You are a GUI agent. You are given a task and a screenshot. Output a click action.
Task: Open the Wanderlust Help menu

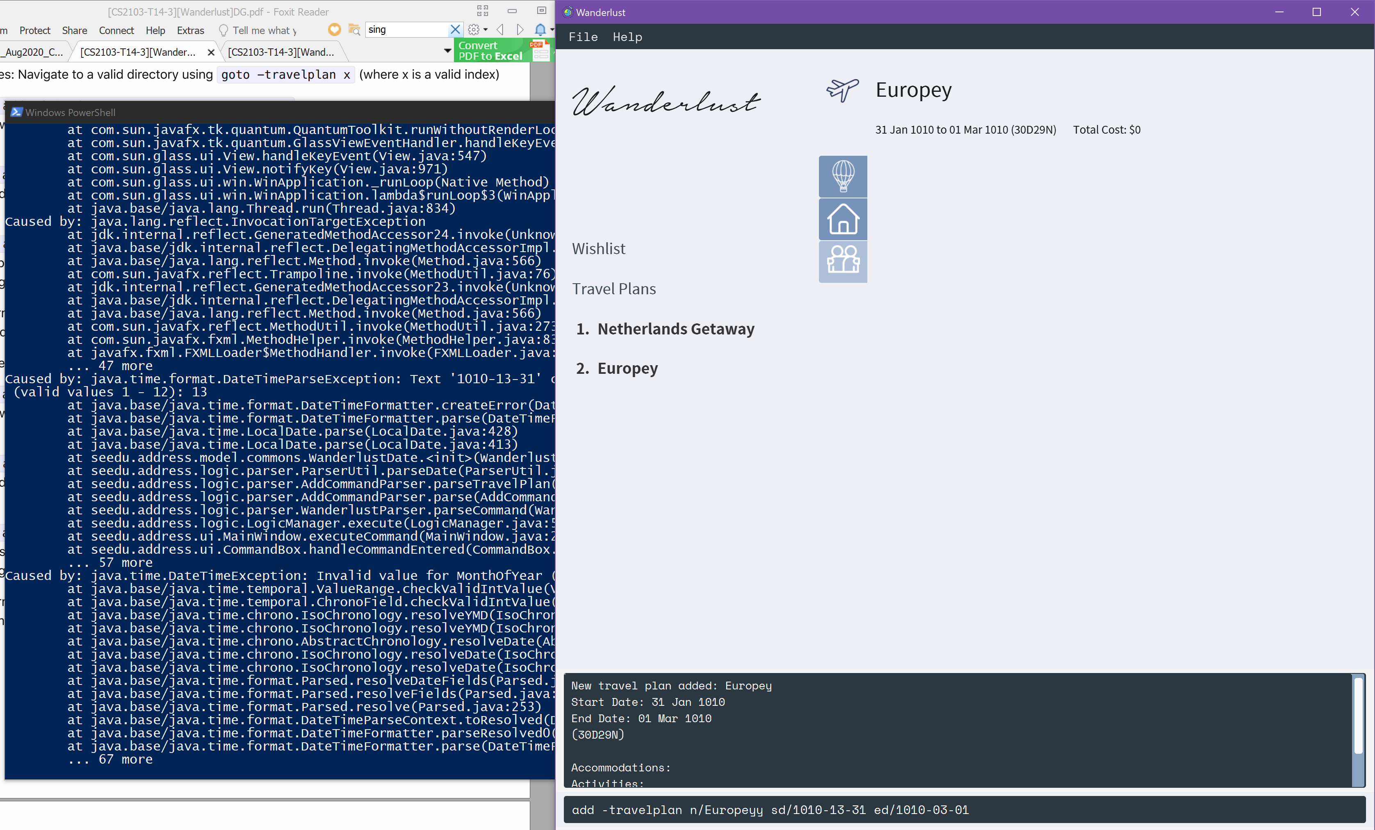(627, 37)
